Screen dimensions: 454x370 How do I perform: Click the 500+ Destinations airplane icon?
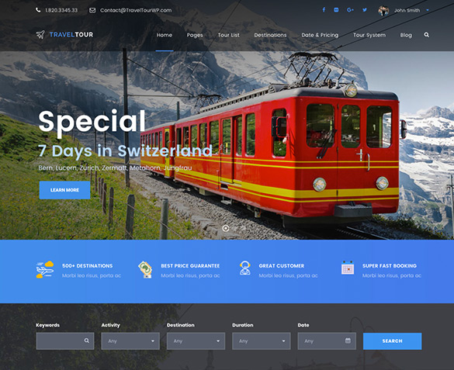[x=45, y=269]
